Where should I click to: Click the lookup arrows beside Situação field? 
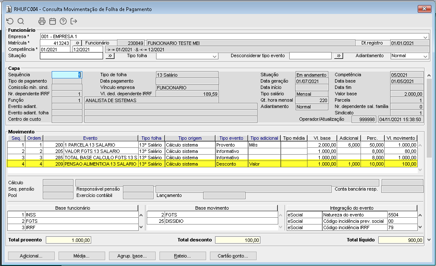[x=109, y=55]
